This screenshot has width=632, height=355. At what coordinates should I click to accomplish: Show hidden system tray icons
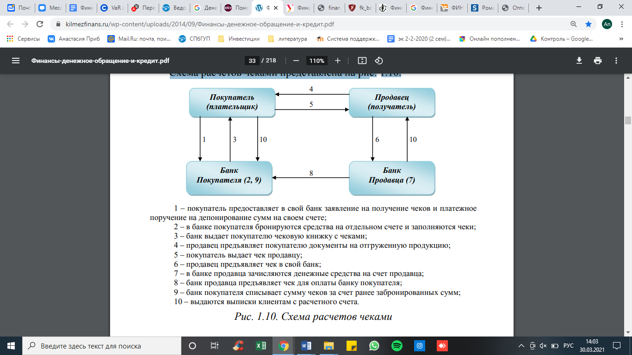(521, 346)
